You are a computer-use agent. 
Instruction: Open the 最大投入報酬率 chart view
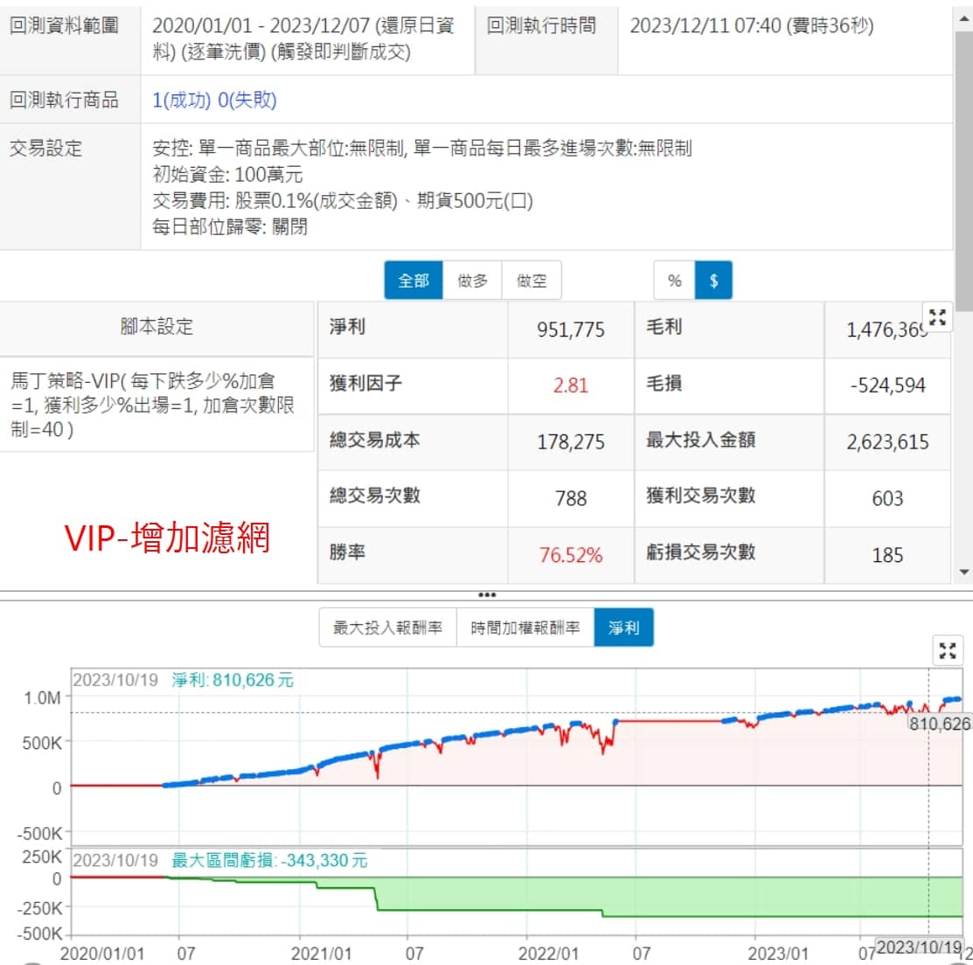387,628
